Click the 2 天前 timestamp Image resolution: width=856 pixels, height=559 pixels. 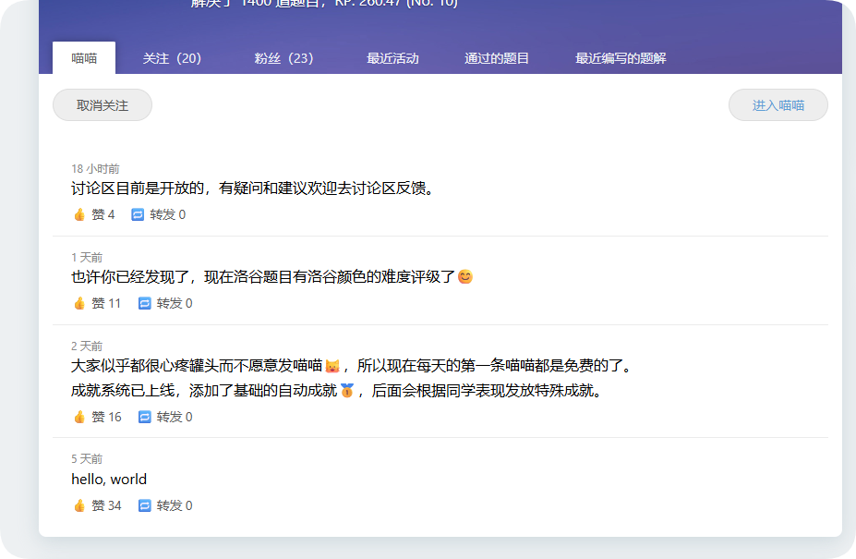point(87,346)
